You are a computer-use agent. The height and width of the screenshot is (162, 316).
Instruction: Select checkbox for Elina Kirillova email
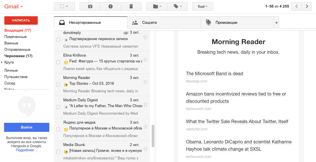[58, 62]
